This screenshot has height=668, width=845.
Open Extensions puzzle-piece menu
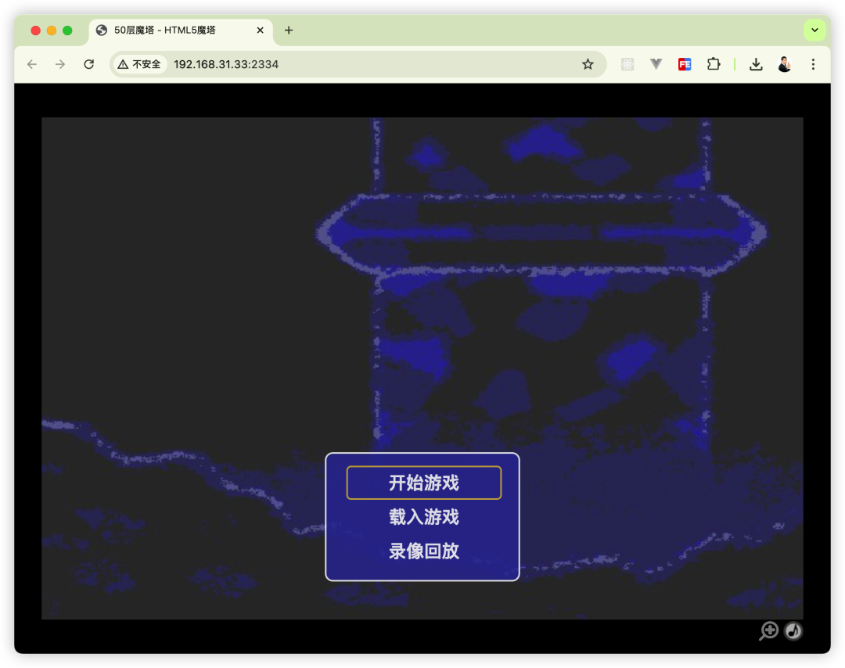pos(713,64)
